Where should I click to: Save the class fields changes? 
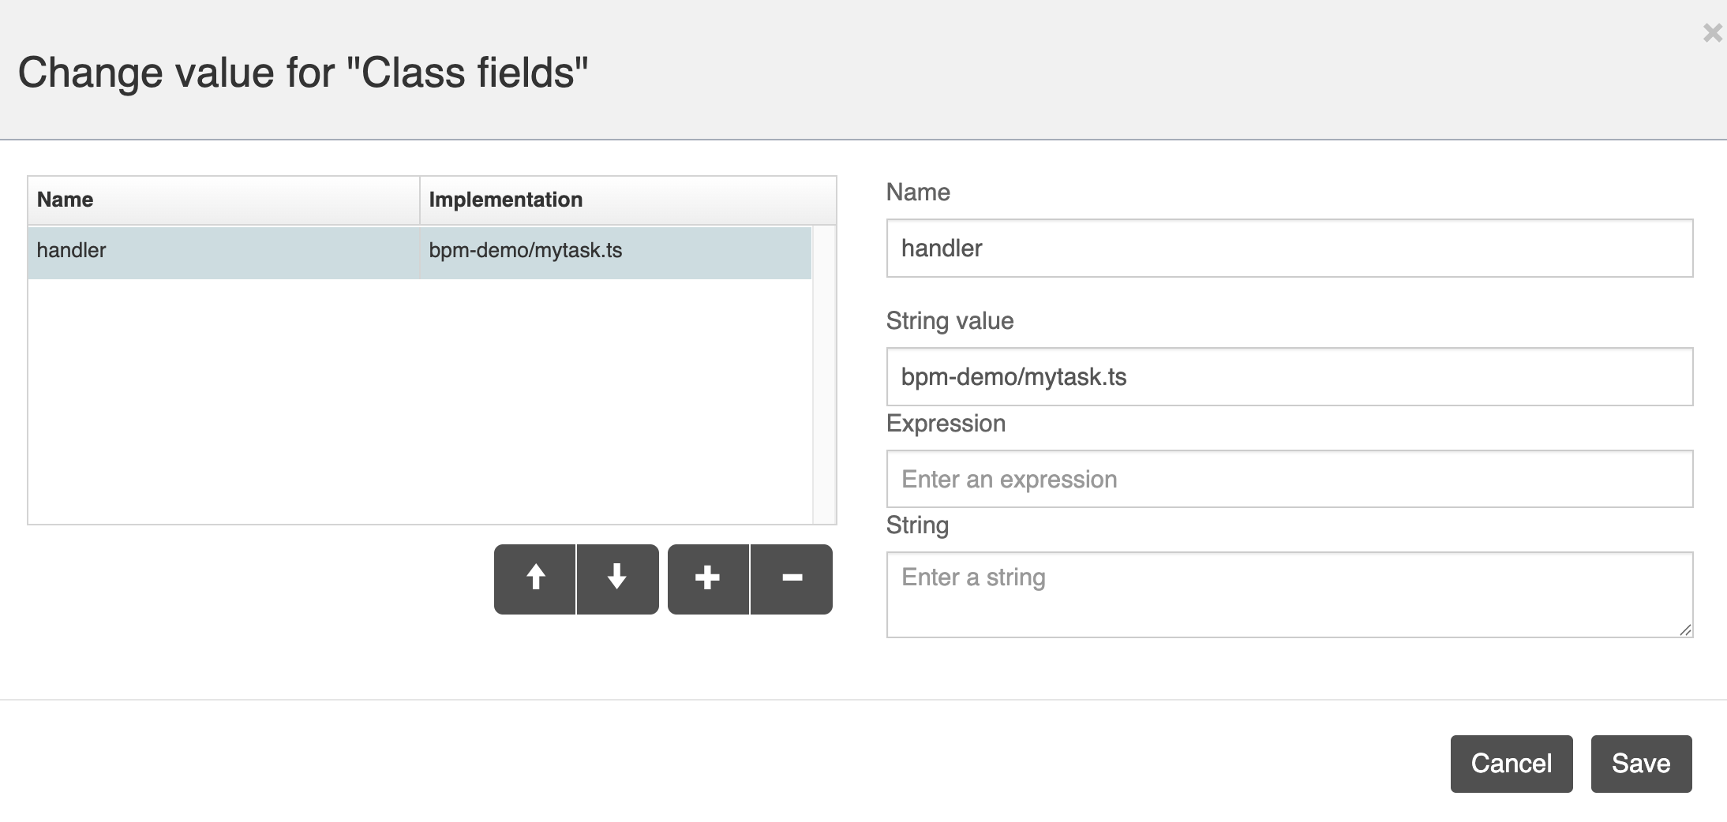(1641, 763)
